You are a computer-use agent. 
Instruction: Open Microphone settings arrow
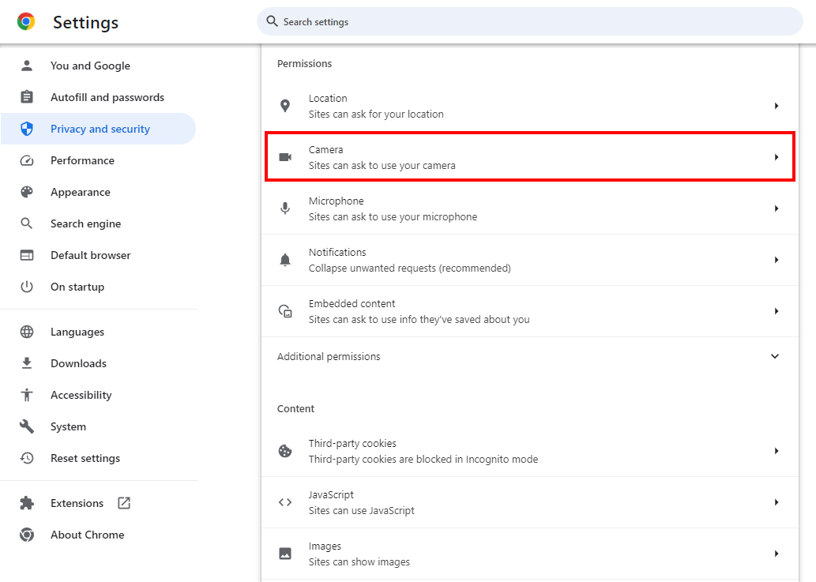pyautogui.click(x=777, y=208)
